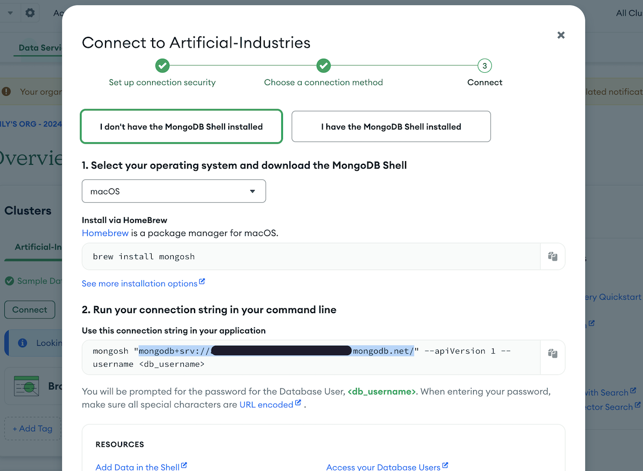Open the settings gear icon in top bar
This screenshot has height=471, width=643.
coord(30,13)
